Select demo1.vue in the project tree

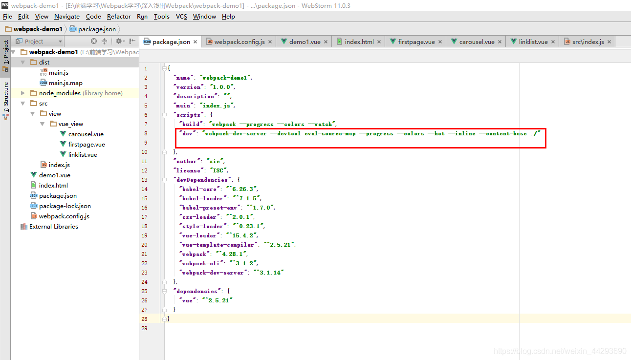click(55, 175)
